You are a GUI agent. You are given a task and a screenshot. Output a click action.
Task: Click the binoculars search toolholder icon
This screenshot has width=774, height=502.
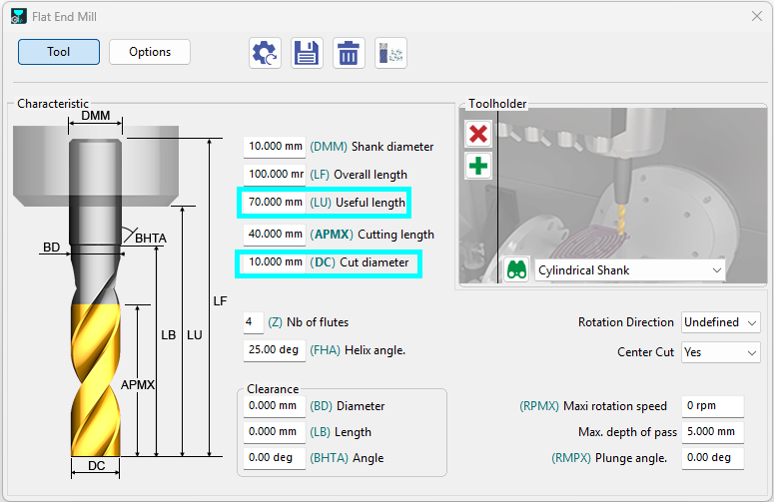tap(516, 270)
